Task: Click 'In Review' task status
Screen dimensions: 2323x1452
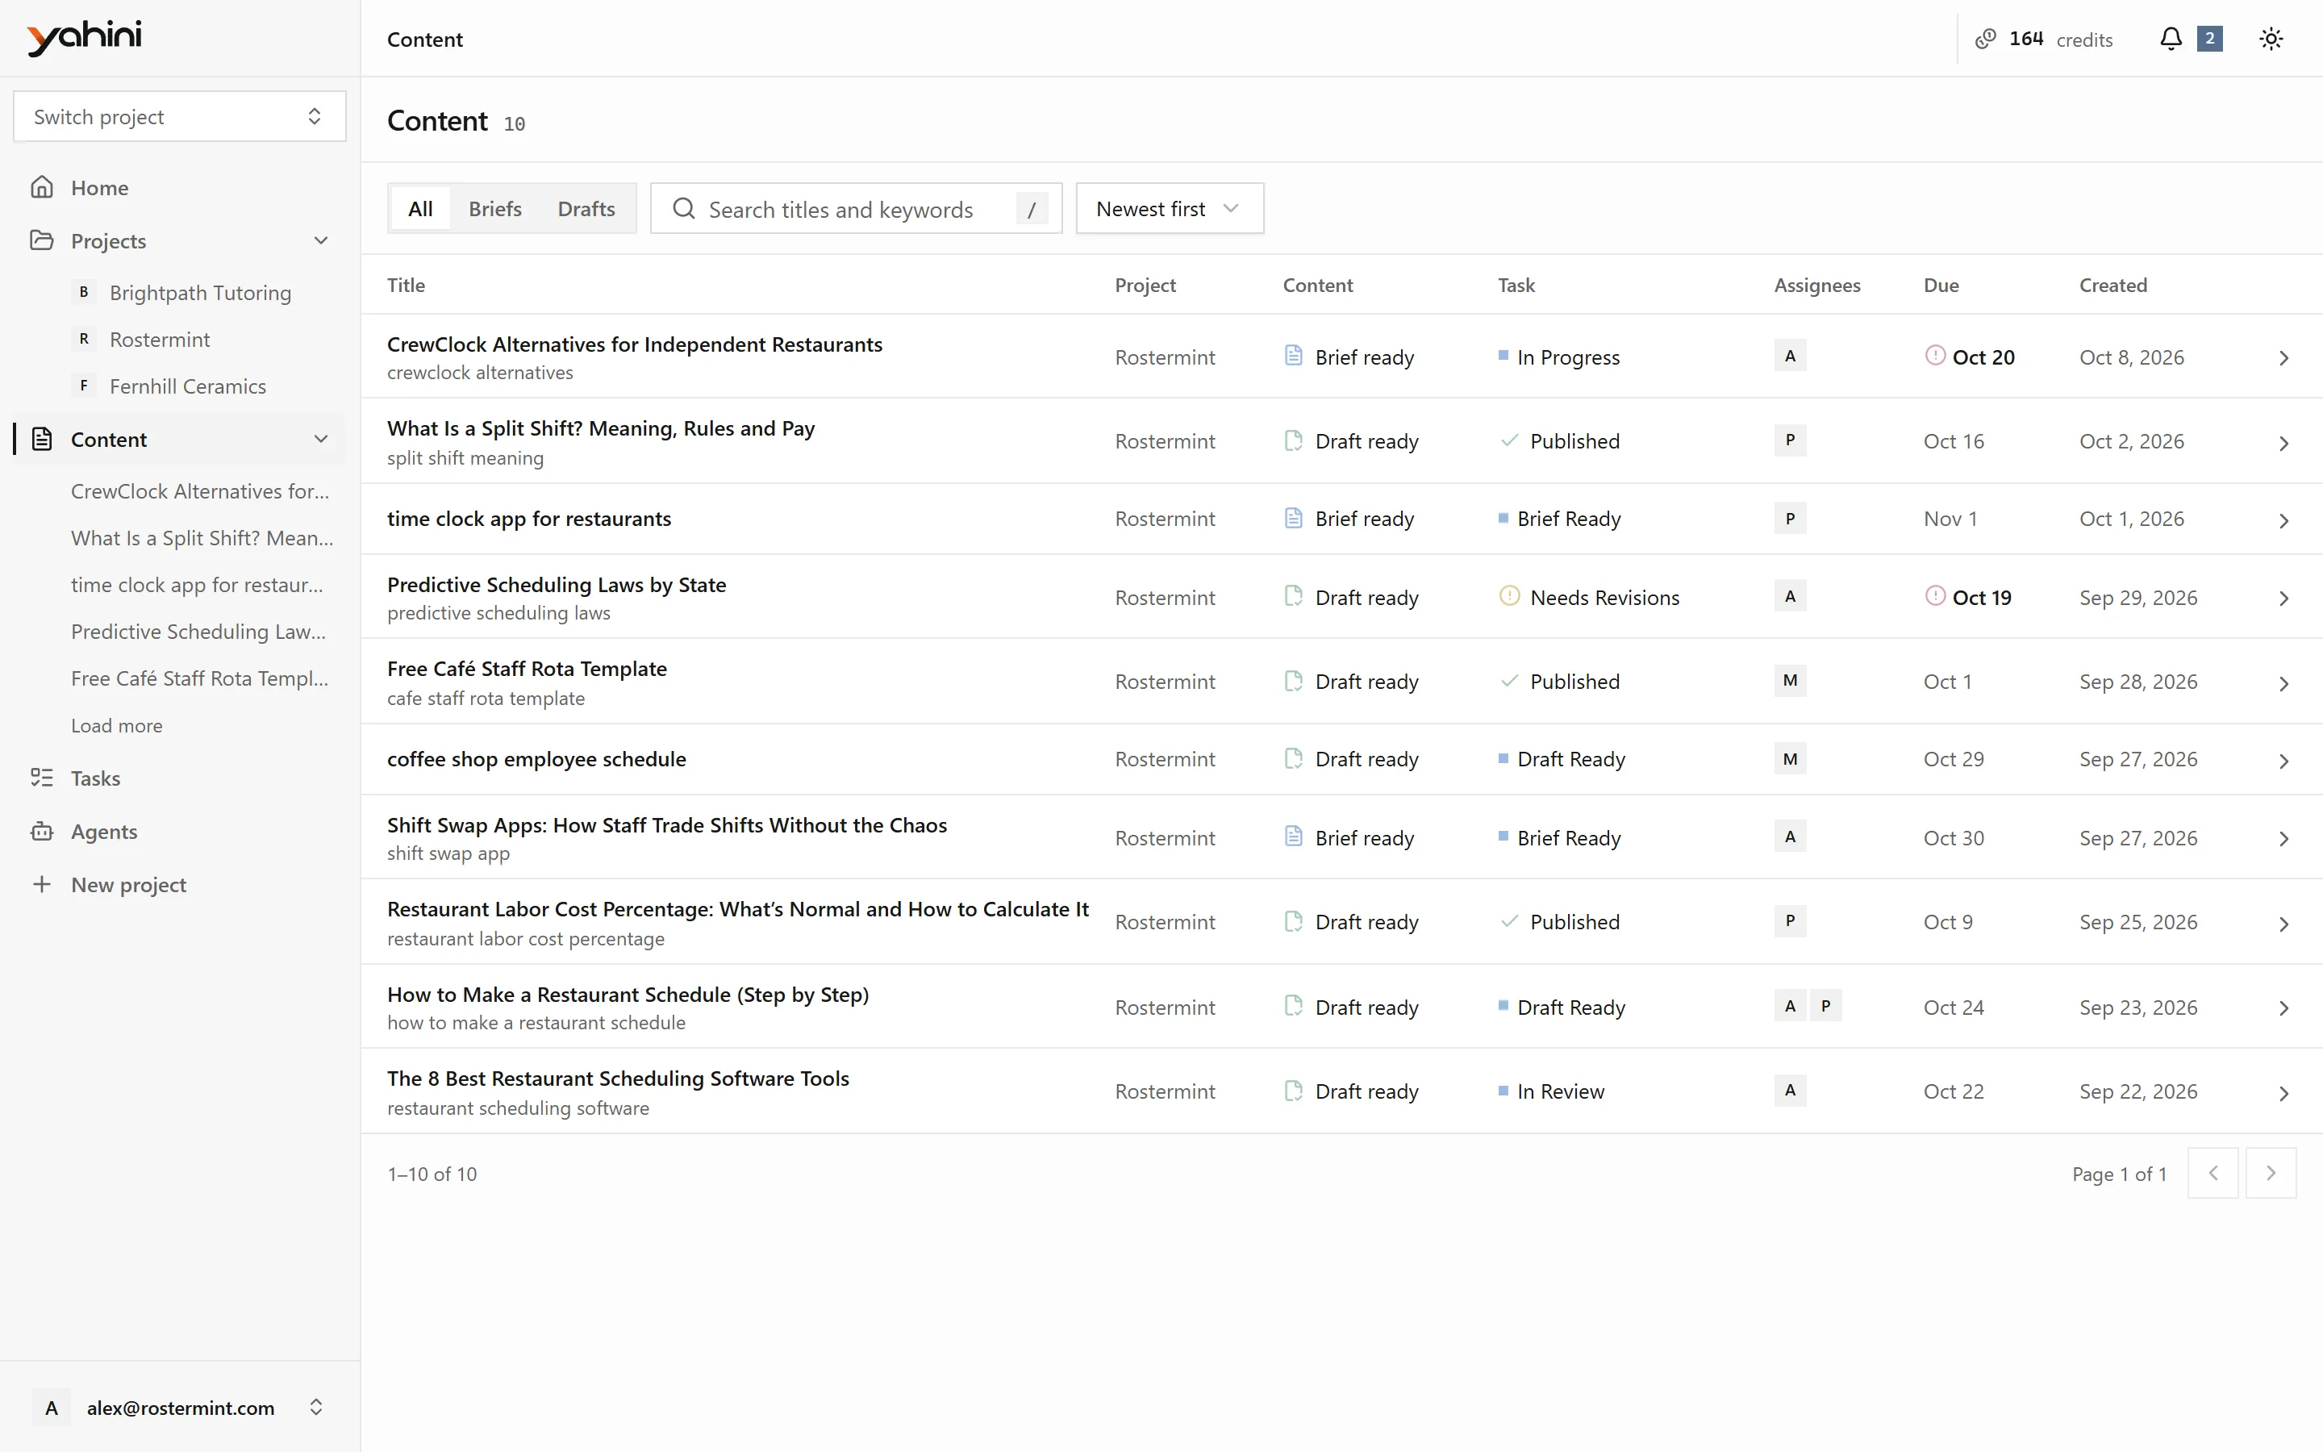Action: (1560, 1091)
